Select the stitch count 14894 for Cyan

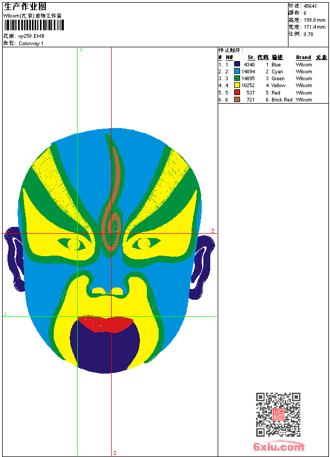pyautogui.click(x=248, y=72)
